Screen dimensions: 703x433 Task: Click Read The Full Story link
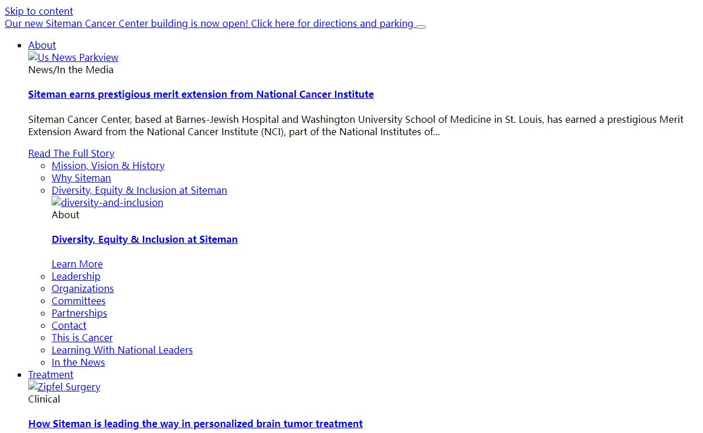point(71,153)
